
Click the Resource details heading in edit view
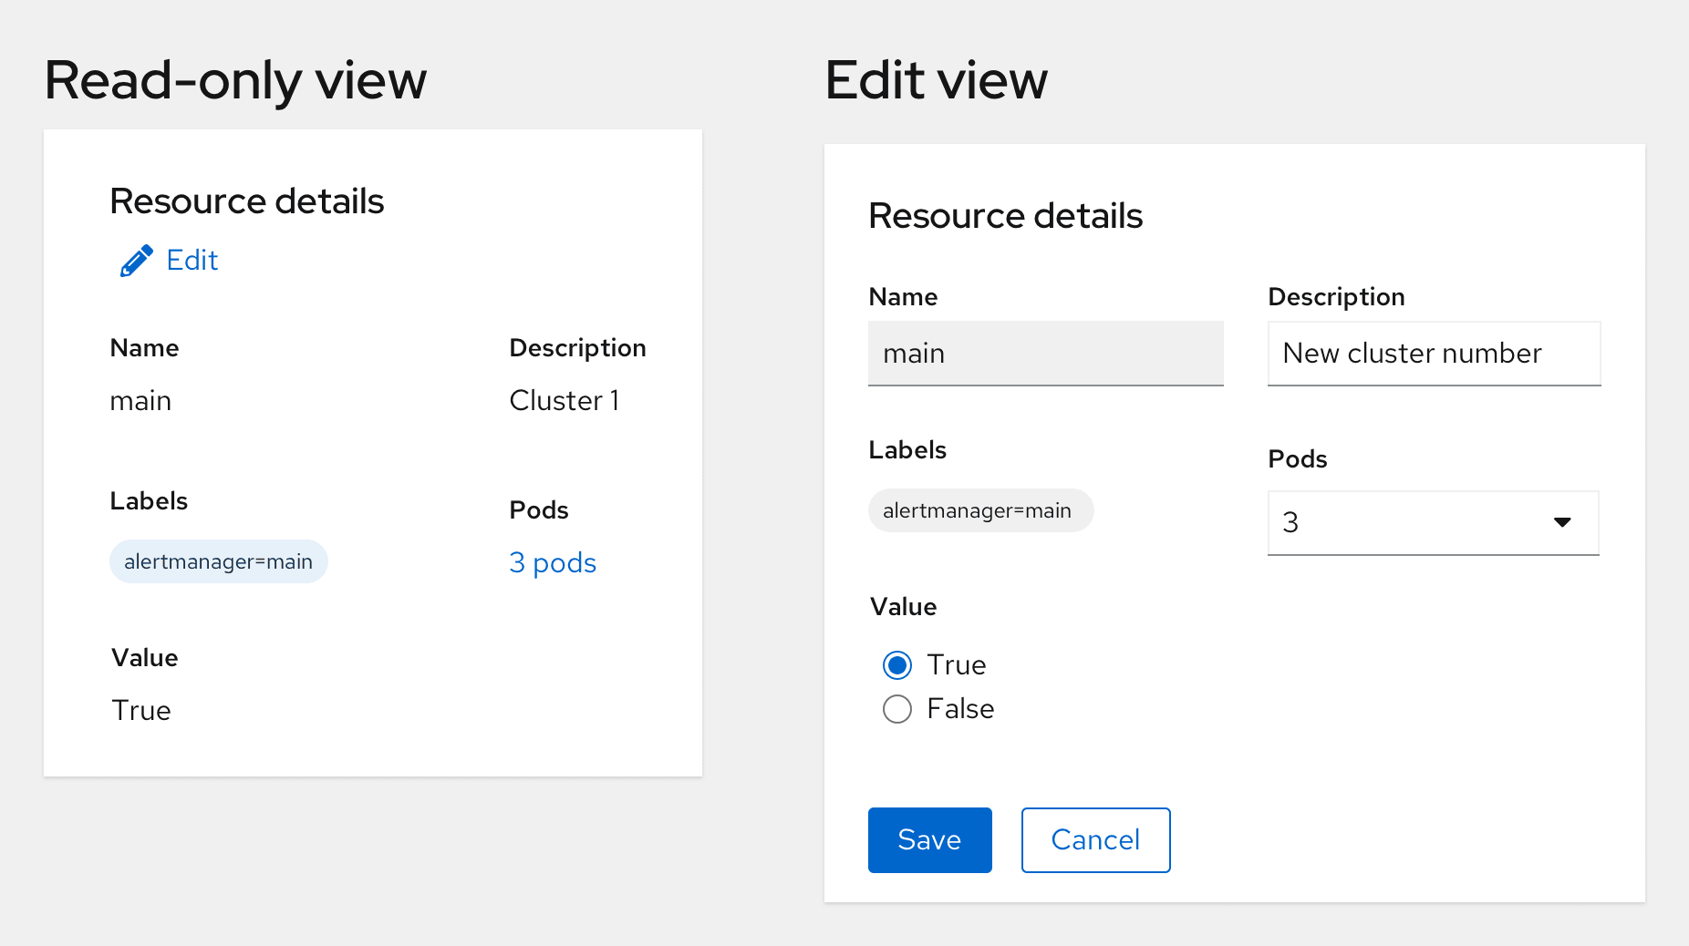click(1005, 216)
